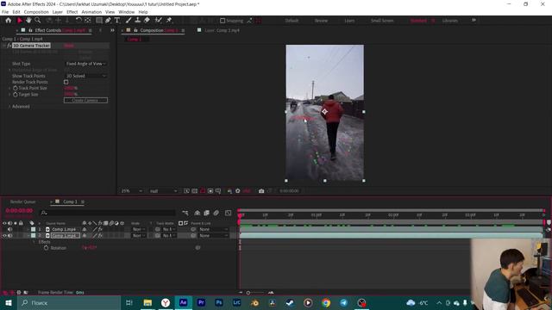
Task: Open the Show Track Points 3D Solved dropdown
Action: click(x=86, y=76)
